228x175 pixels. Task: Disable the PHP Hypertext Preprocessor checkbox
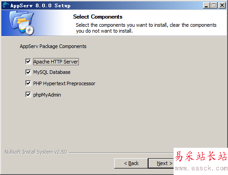[28, 83]
